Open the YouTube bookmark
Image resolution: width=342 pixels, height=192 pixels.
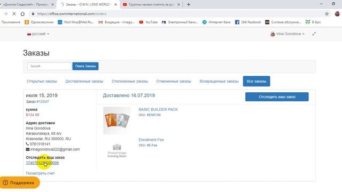pos(149,22)
